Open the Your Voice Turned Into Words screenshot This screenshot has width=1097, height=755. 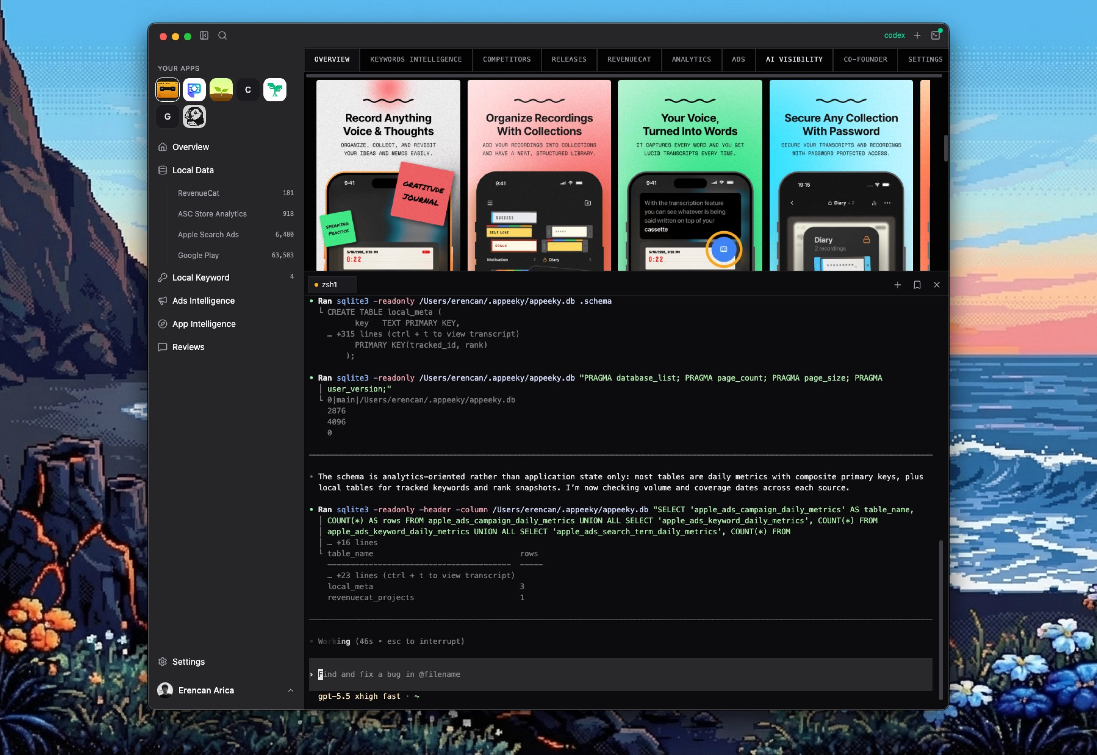tap(690, 175)
